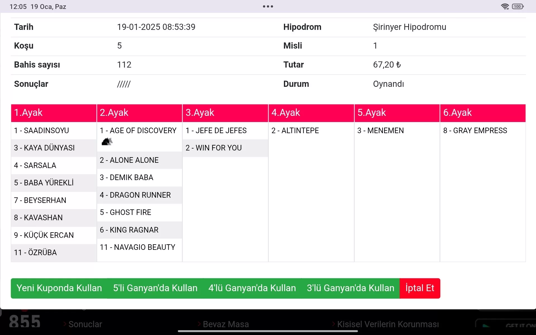Screen dimensions: 536x335
Task: Cancel the coupon with İptal Et
Action: click(x=420, y=288)
